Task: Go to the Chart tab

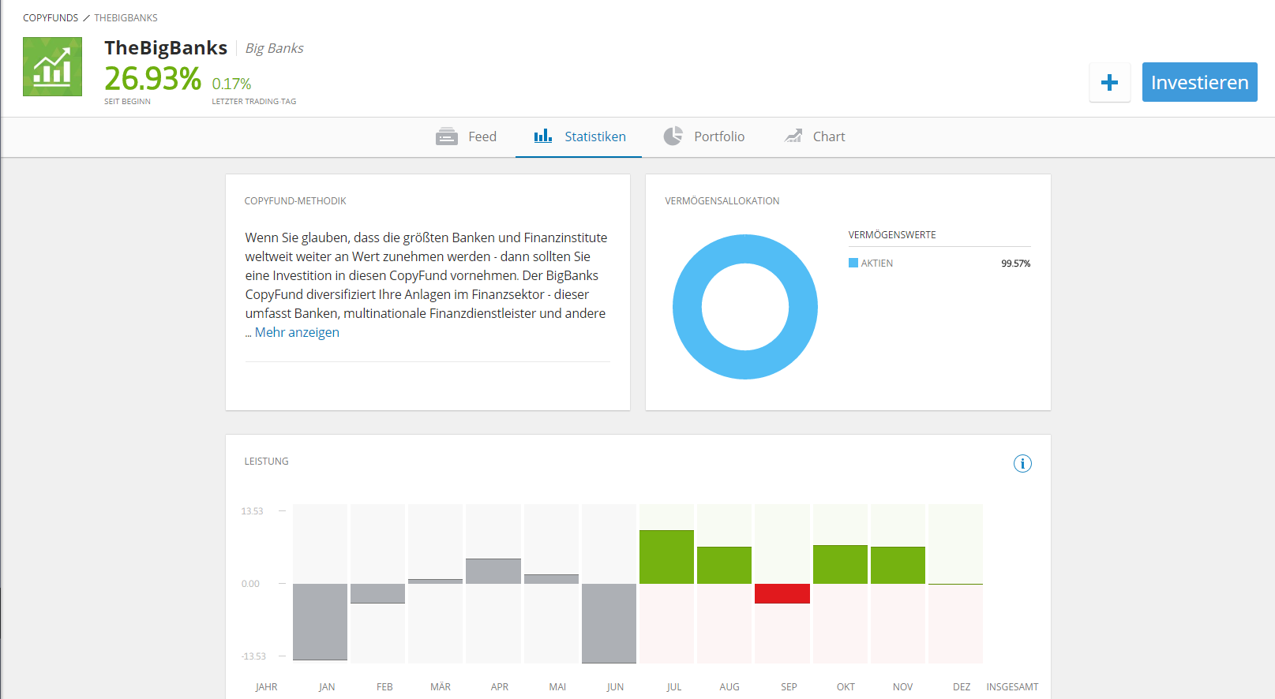Action: (x=815, y=136)
